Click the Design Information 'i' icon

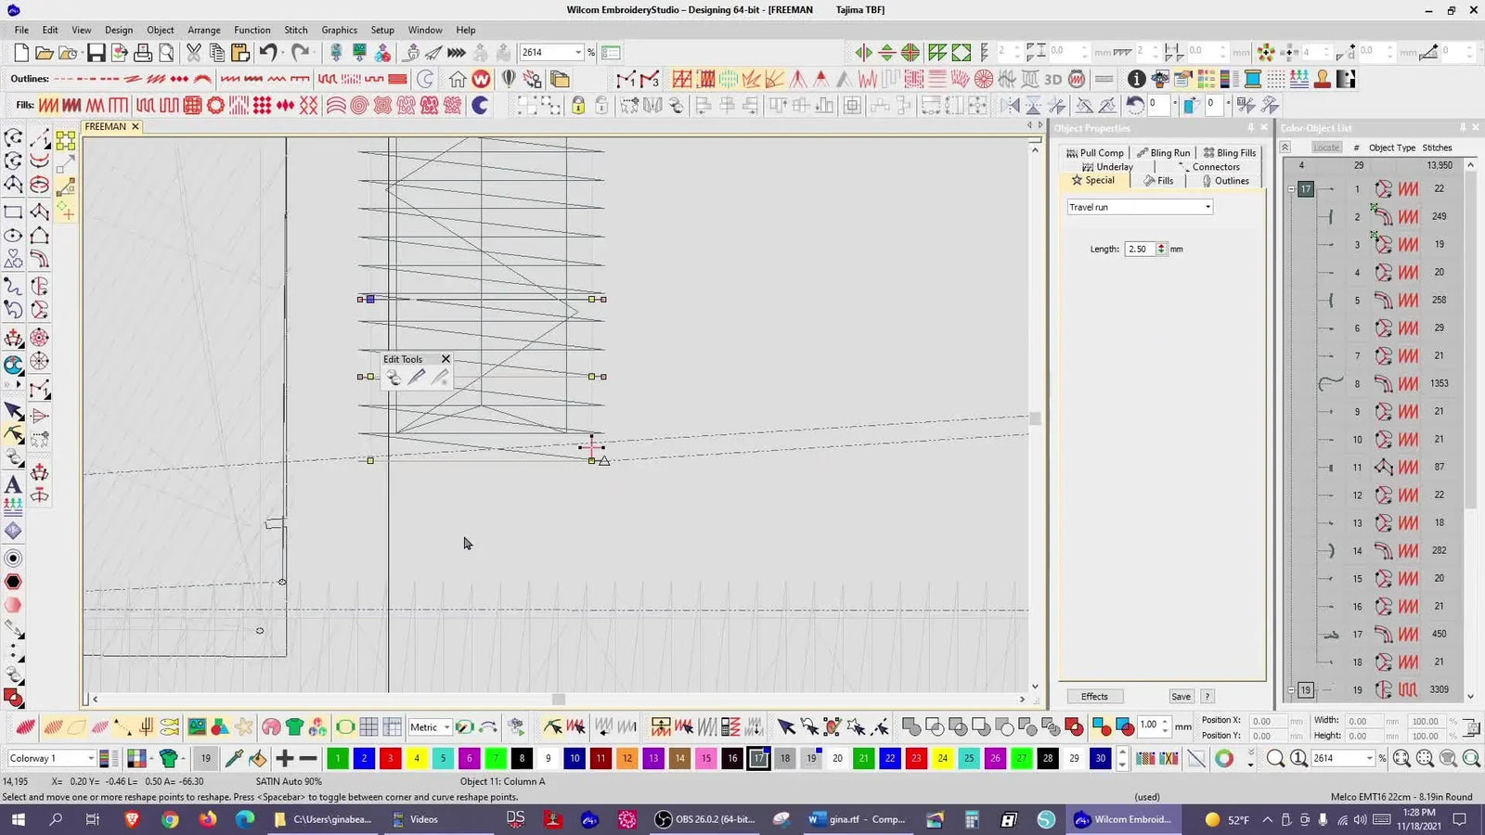tap(1136, 79)
